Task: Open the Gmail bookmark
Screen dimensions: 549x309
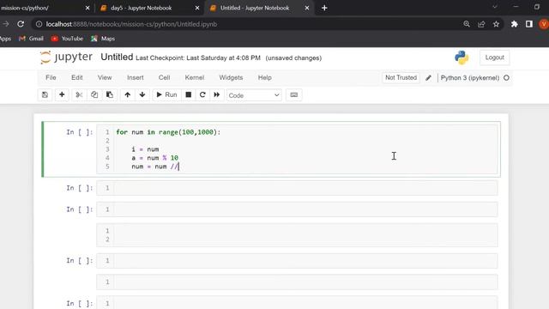Action: pyautogui.click(x=31, y=39)
